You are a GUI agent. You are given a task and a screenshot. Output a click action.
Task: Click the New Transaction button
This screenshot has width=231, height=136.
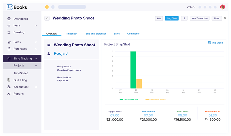[199, 18]
